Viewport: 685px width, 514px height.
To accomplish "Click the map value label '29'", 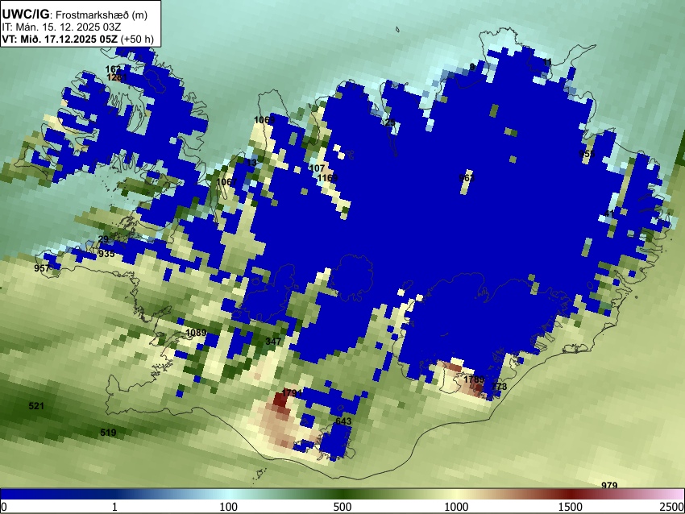I will [x=103, y=239].
